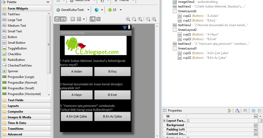
Task: Open the Composite palette category
Action: (26, 112)
